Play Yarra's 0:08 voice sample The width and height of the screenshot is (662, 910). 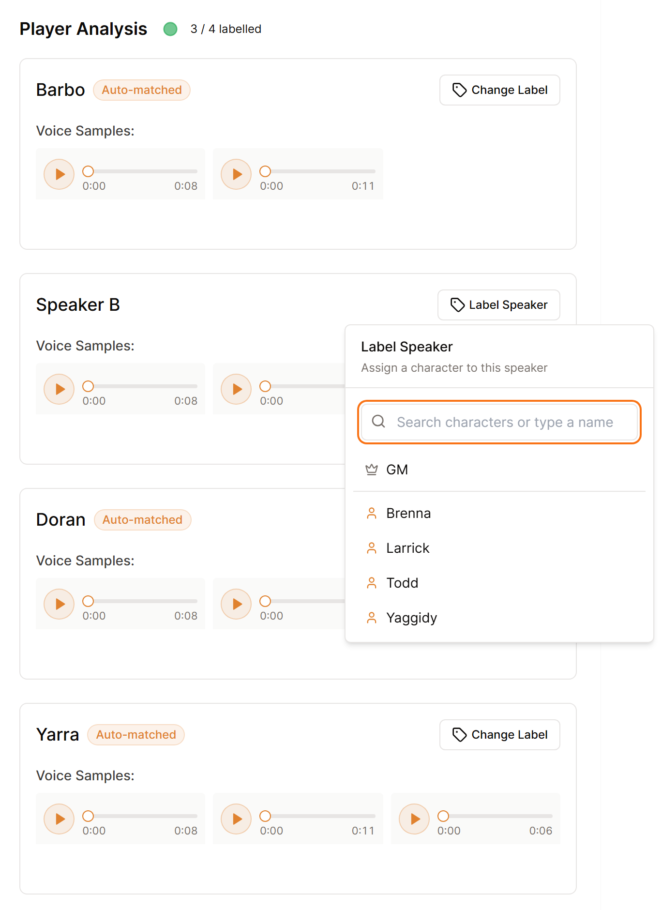click(59, 819)
